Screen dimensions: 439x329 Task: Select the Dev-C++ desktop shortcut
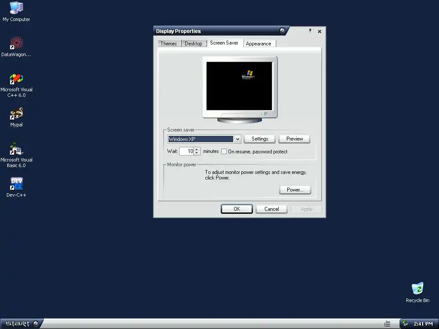click(x=16, y=187)
